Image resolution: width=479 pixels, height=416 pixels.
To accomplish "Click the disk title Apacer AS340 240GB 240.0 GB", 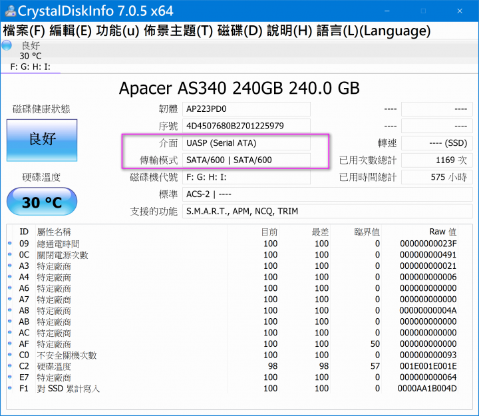I will (239, 89).
